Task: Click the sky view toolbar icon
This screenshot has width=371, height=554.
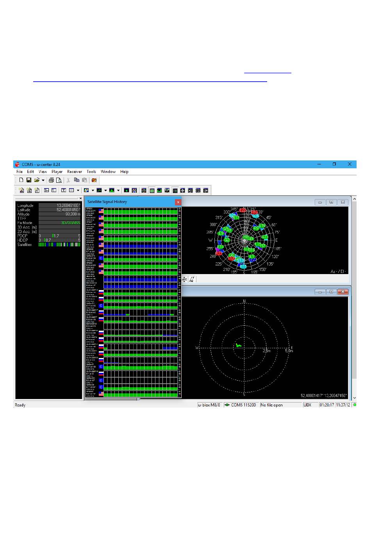Action: [x=134, y=191]
